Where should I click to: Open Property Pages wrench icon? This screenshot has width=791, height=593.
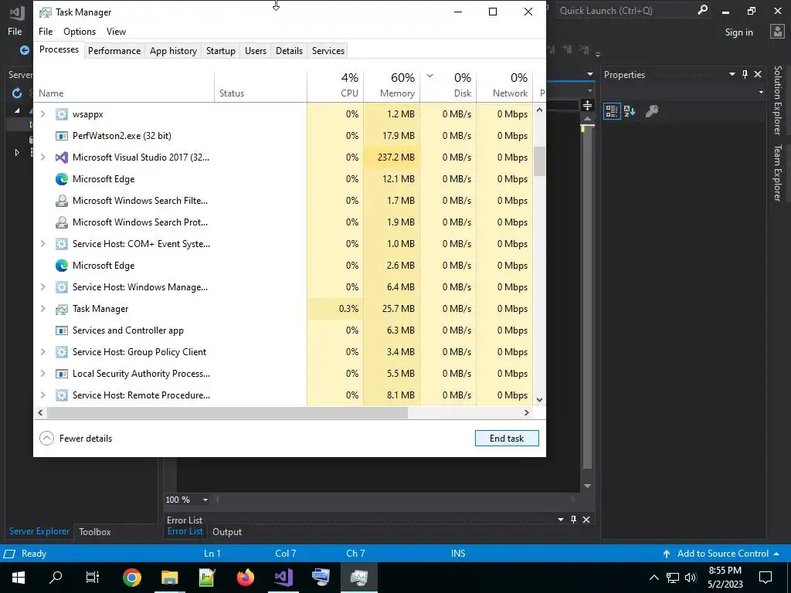[x=652, y=111]
